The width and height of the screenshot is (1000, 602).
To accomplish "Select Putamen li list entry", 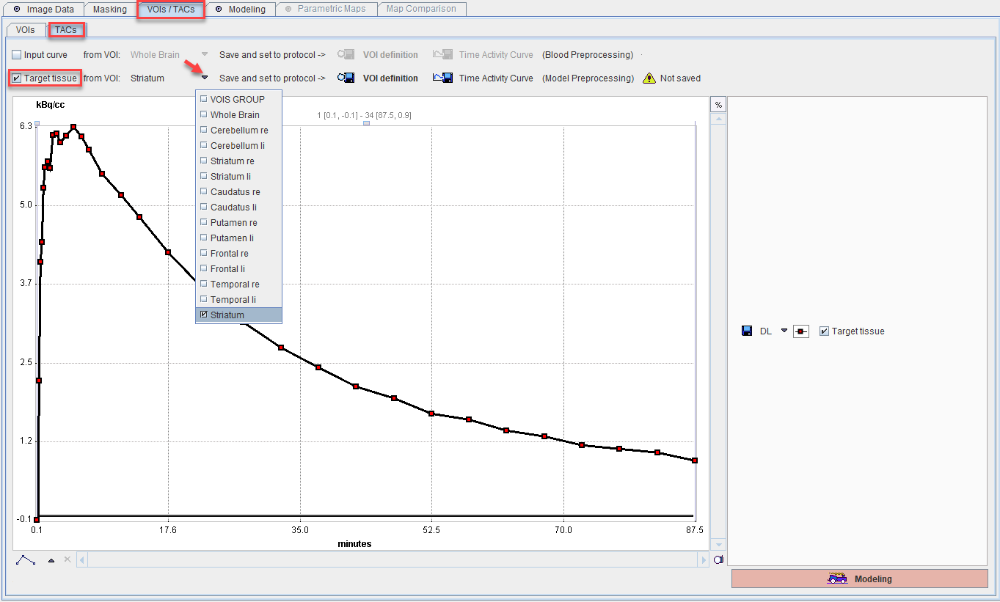I will point(238,238).
